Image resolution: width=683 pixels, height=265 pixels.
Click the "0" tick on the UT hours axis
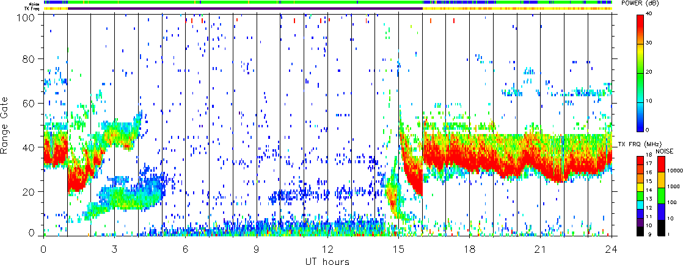[43, 249]
